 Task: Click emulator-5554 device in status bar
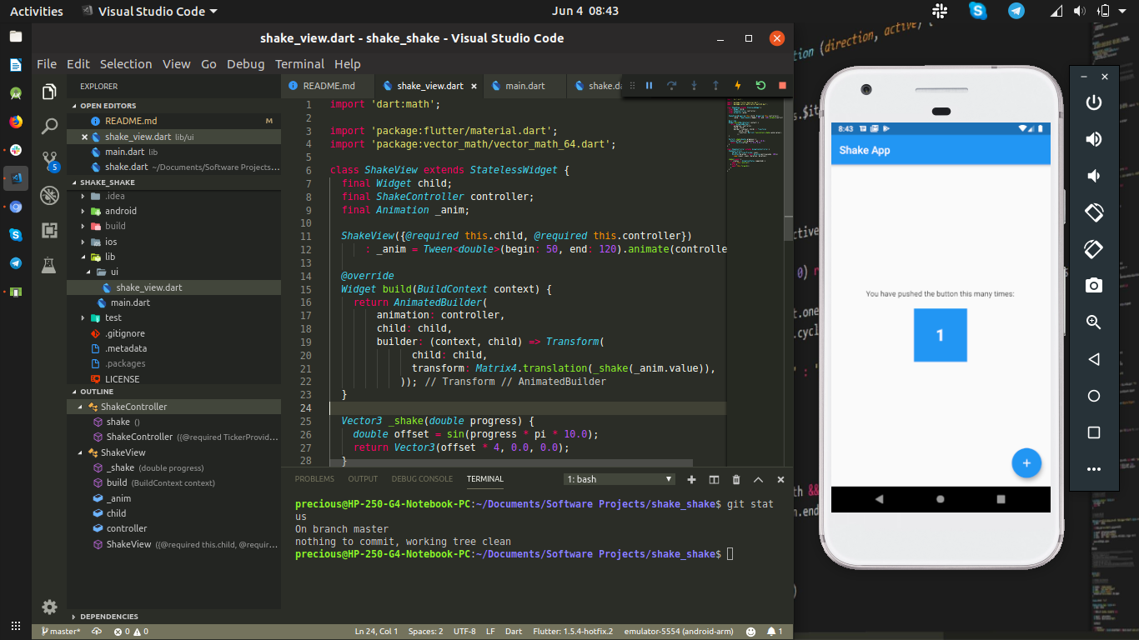680,632
